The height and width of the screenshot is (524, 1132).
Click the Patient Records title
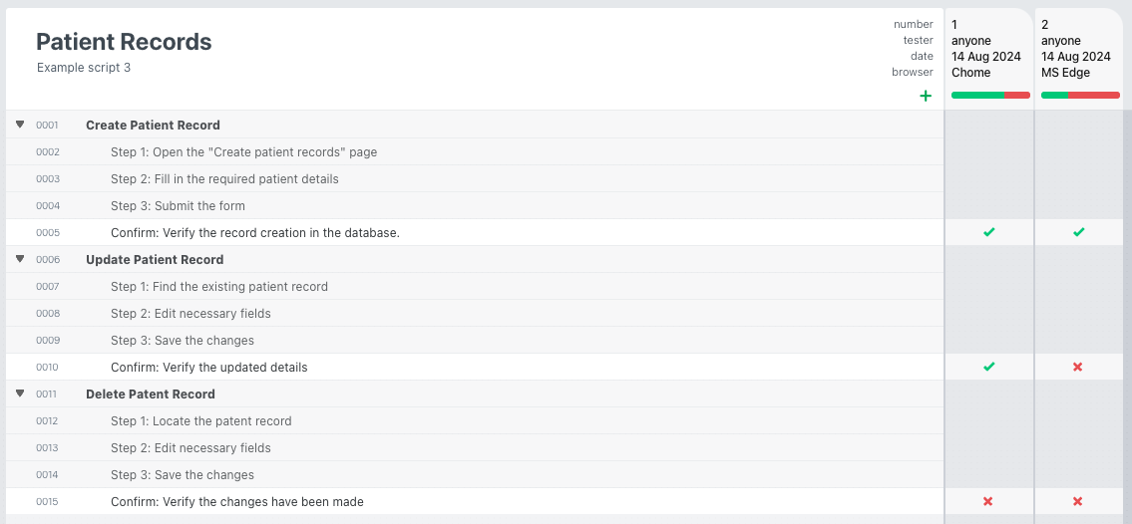(124, 42)
